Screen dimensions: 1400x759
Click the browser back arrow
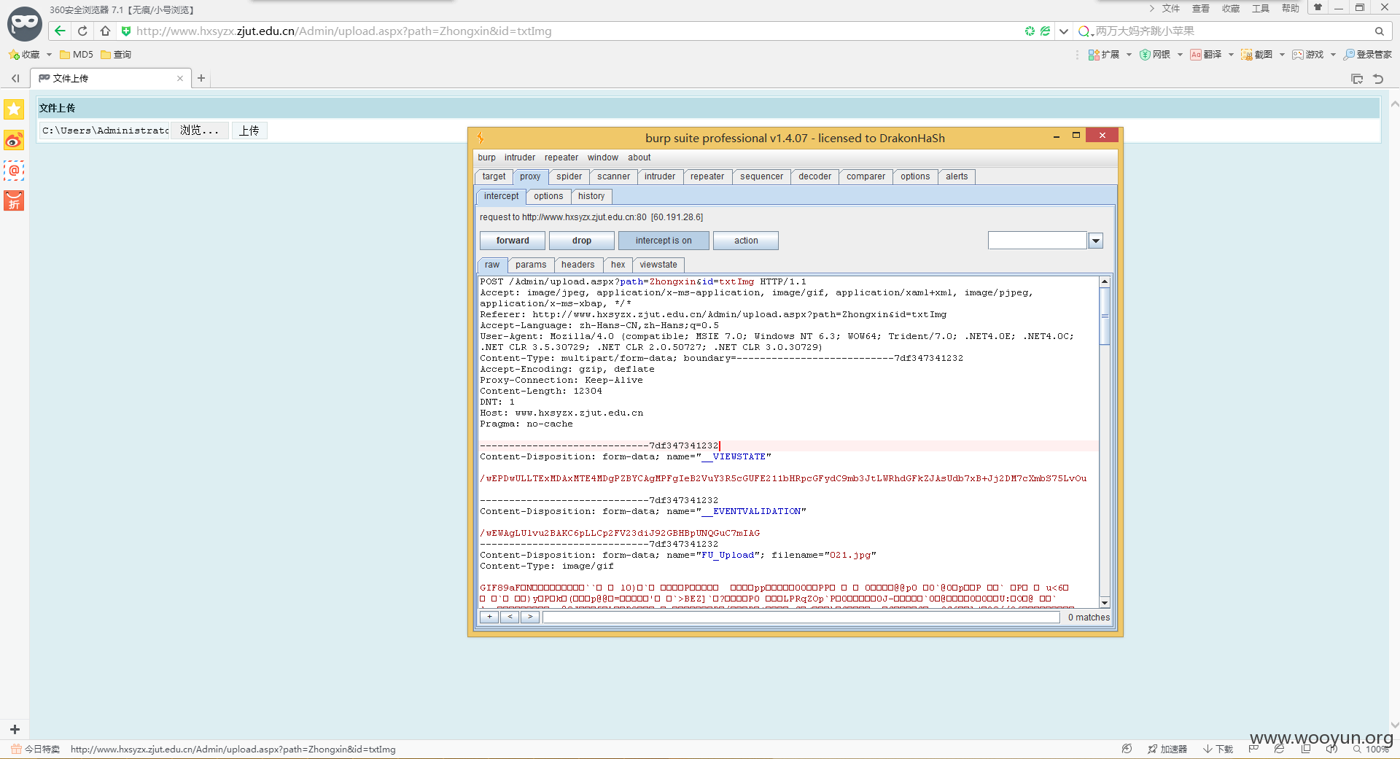click(x=60, y=31)
